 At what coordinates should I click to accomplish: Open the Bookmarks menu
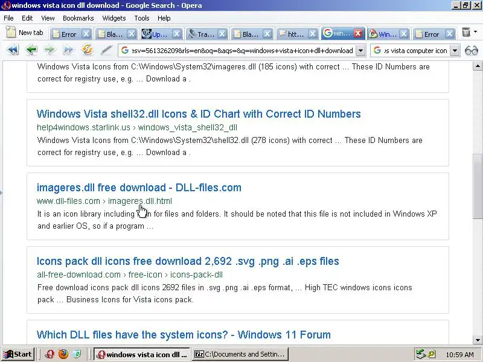click(78, 18)
